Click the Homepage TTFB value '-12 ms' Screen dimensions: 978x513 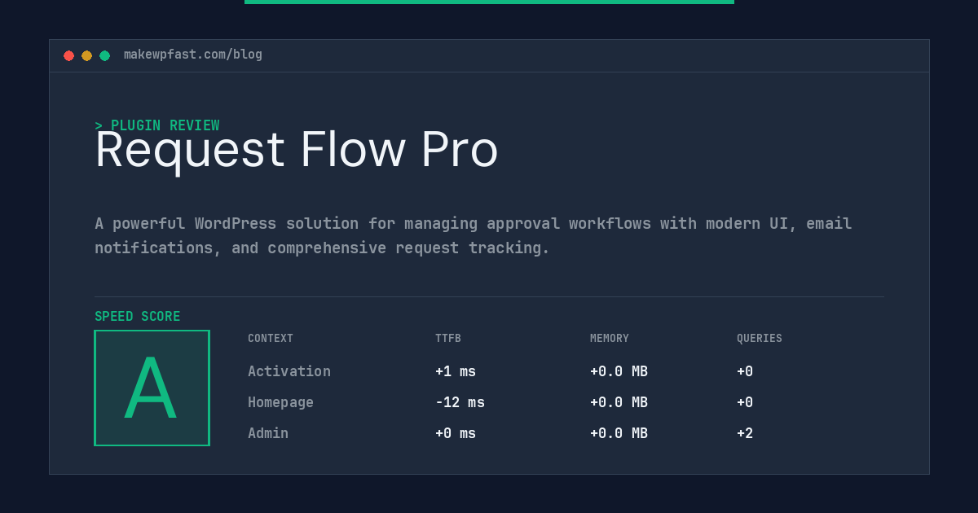click(x=460, y=402)
